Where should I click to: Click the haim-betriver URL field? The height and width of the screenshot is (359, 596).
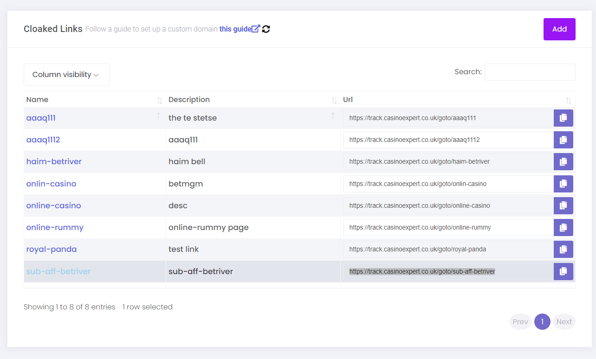coord(448,161)
